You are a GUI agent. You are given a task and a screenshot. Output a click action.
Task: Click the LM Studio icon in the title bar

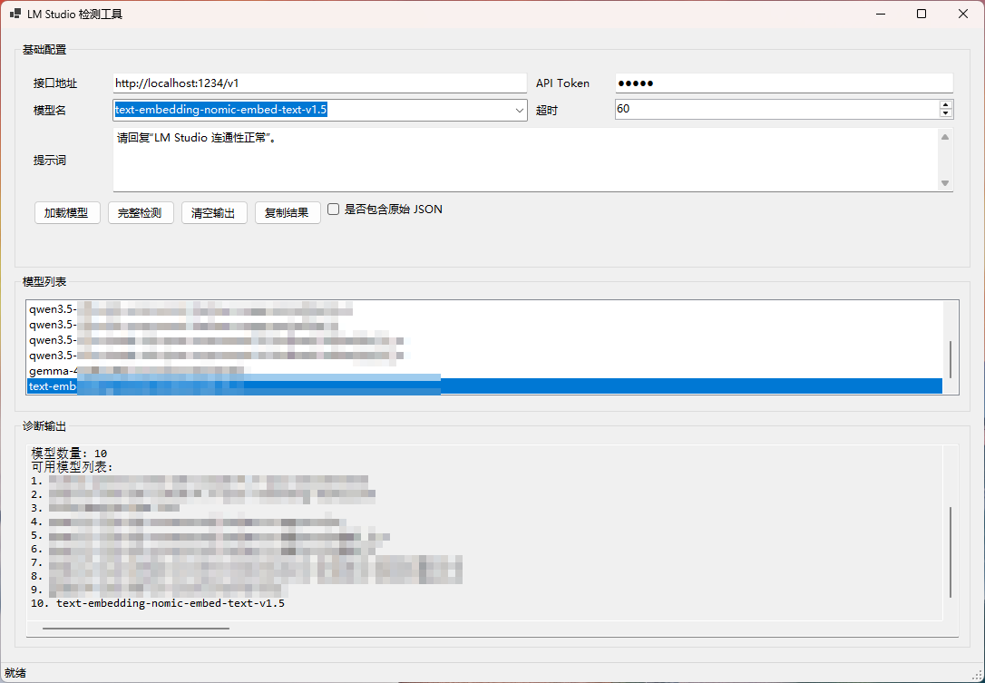point(13,14)
